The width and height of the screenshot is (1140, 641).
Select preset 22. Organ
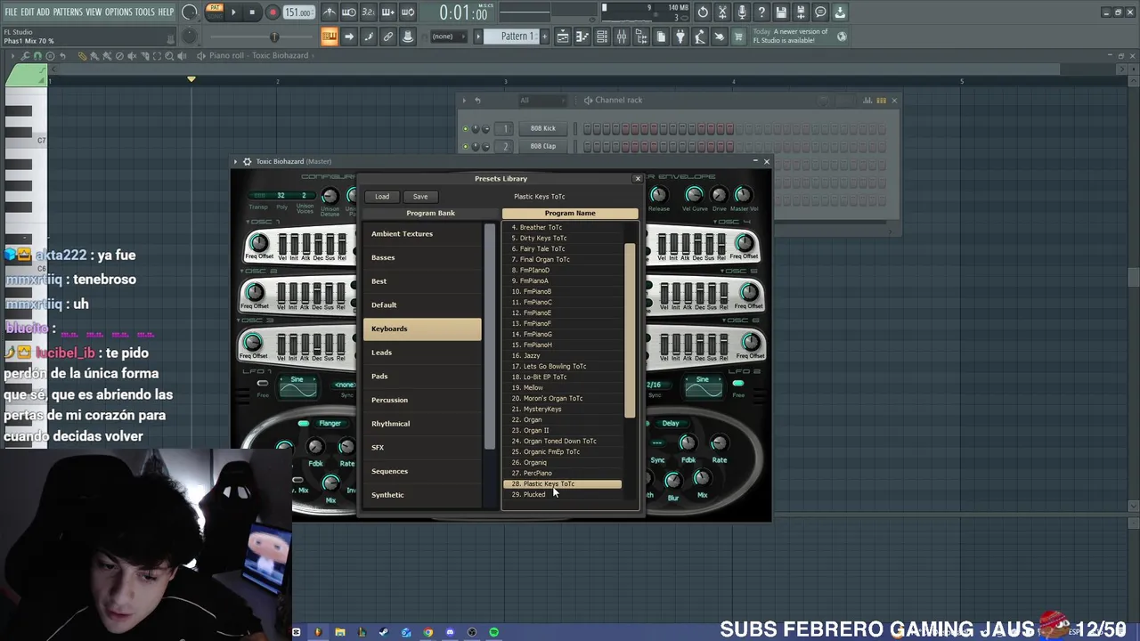coord(563,419)
